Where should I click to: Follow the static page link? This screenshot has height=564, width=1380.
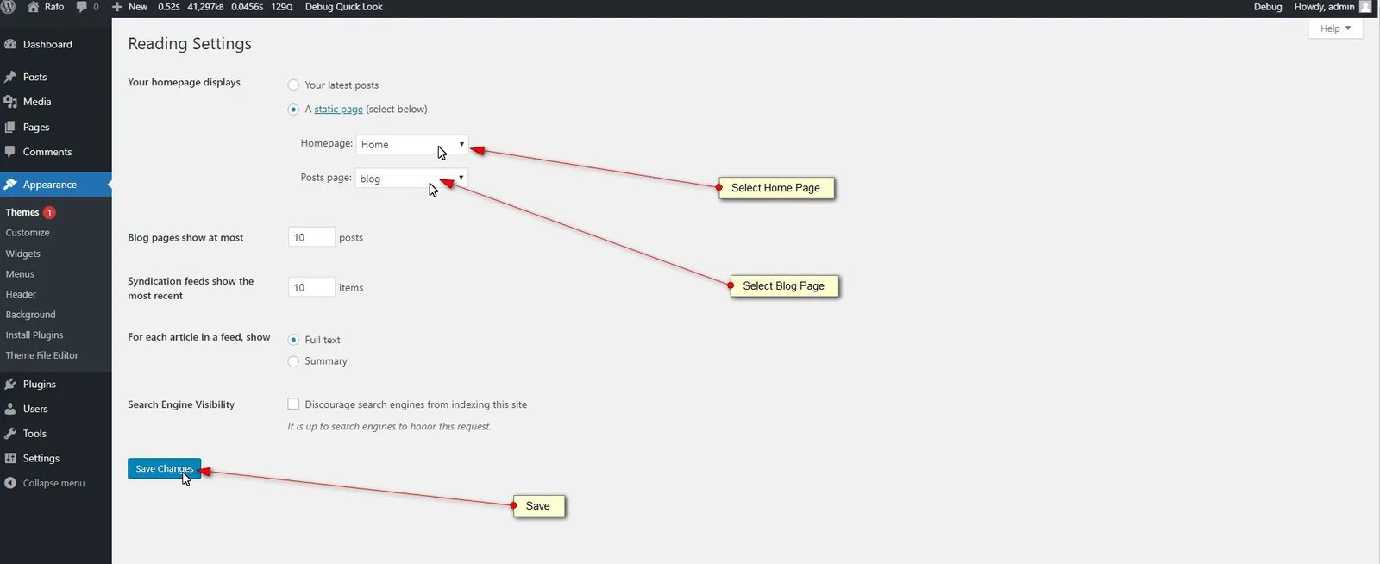(x=338, y=110)
